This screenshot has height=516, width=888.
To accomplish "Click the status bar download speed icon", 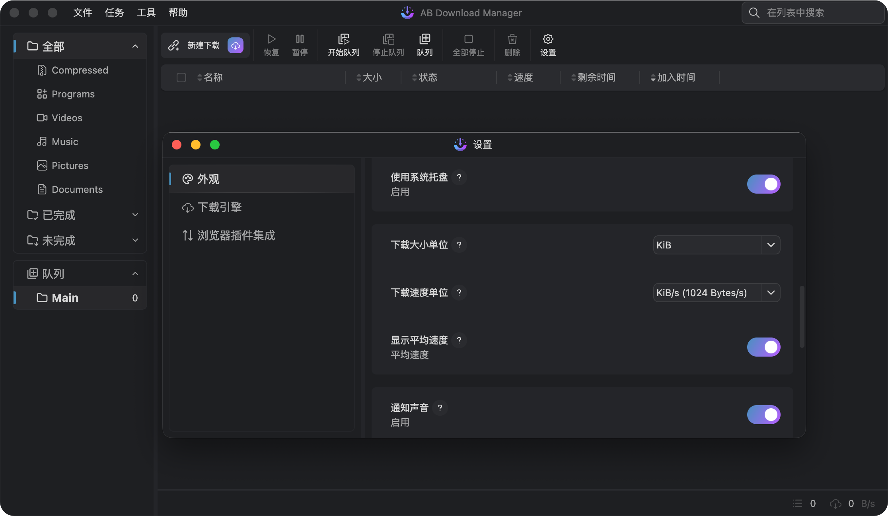I will click(835, 504).
